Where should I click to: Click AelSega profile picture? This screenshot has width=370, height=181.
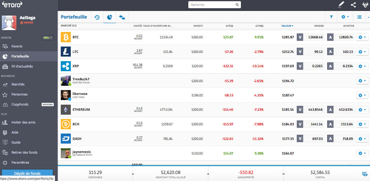click(9, 23)
